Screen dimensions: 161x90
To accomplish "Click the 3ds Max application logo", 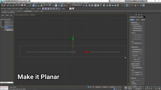I will tap(2, 1).
